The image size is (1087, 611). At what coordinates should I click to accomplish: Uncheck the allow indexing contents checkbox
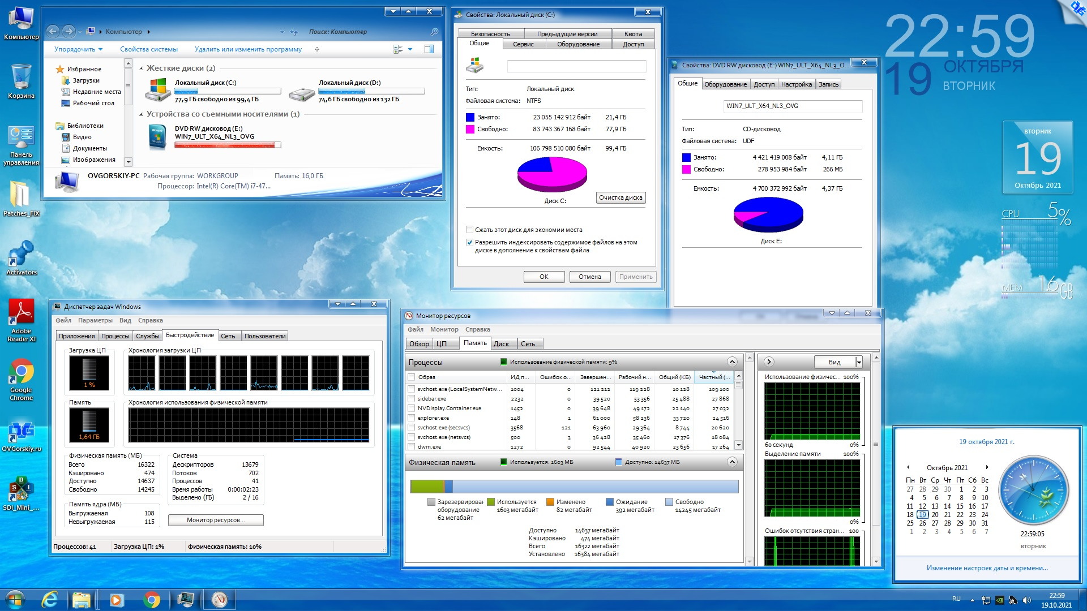[x=469, y=242]
